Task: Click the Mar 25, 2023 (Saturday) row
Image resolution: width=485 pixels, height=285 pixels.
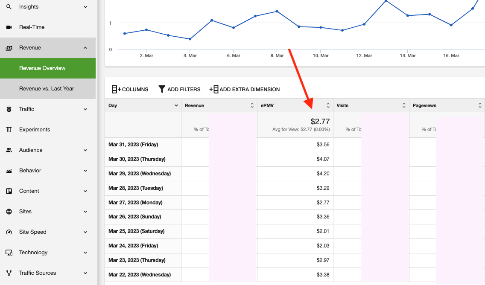Action: (x=295, y=231)
